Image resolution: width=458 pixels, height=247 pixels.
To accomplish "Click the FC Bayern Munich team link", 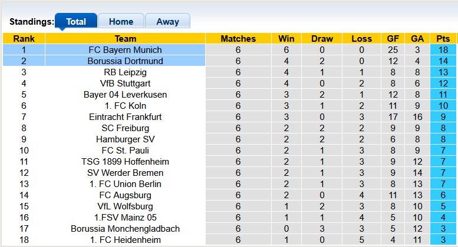I will [x=125, y=50].
